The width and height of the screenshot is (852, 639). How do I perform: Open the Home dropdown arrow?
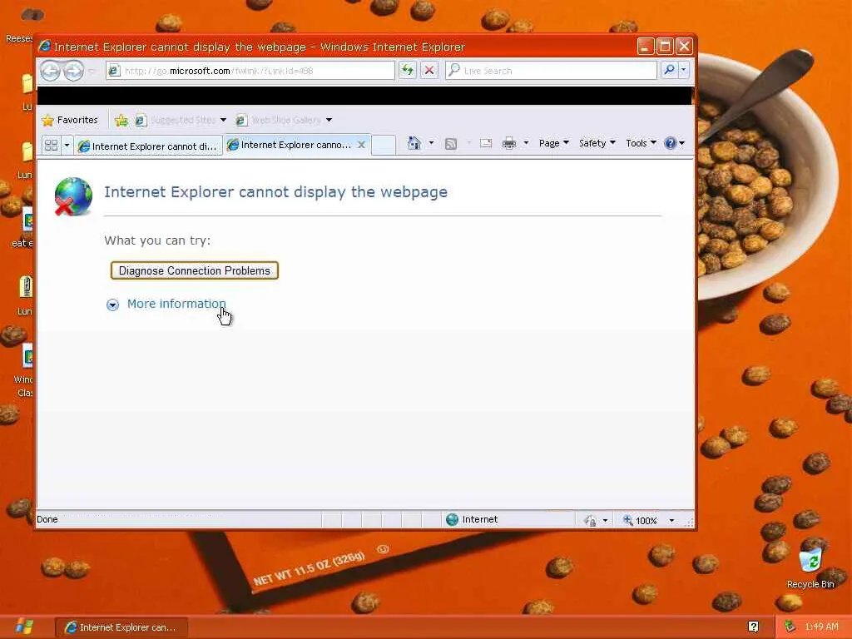(x=431, y=143)
